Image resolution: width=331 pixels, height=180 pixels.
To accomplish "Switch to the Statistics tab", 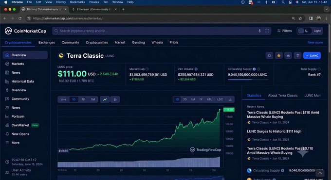I will click(x=254, y=96).
